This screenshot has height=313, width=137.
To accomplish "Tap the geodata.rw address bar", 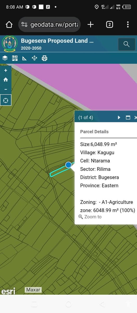I will point(49,25).
